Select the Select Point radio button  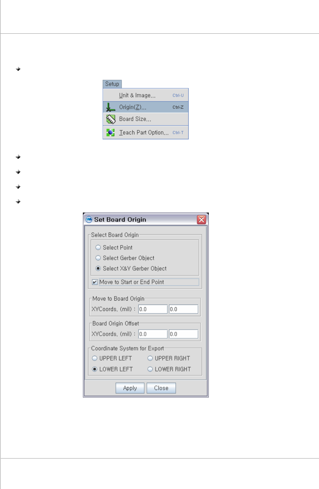(98, 247)
